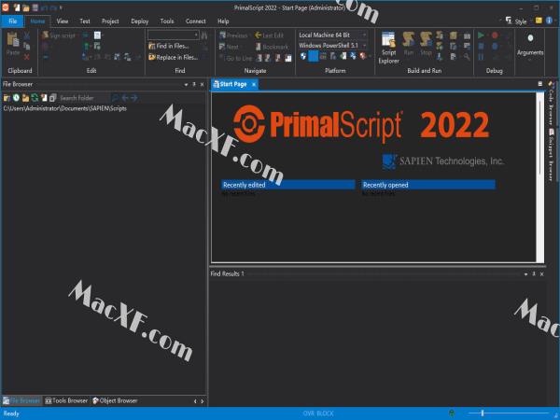
Task: Switch to the Home ribbon tab
Action: point(37,21)
